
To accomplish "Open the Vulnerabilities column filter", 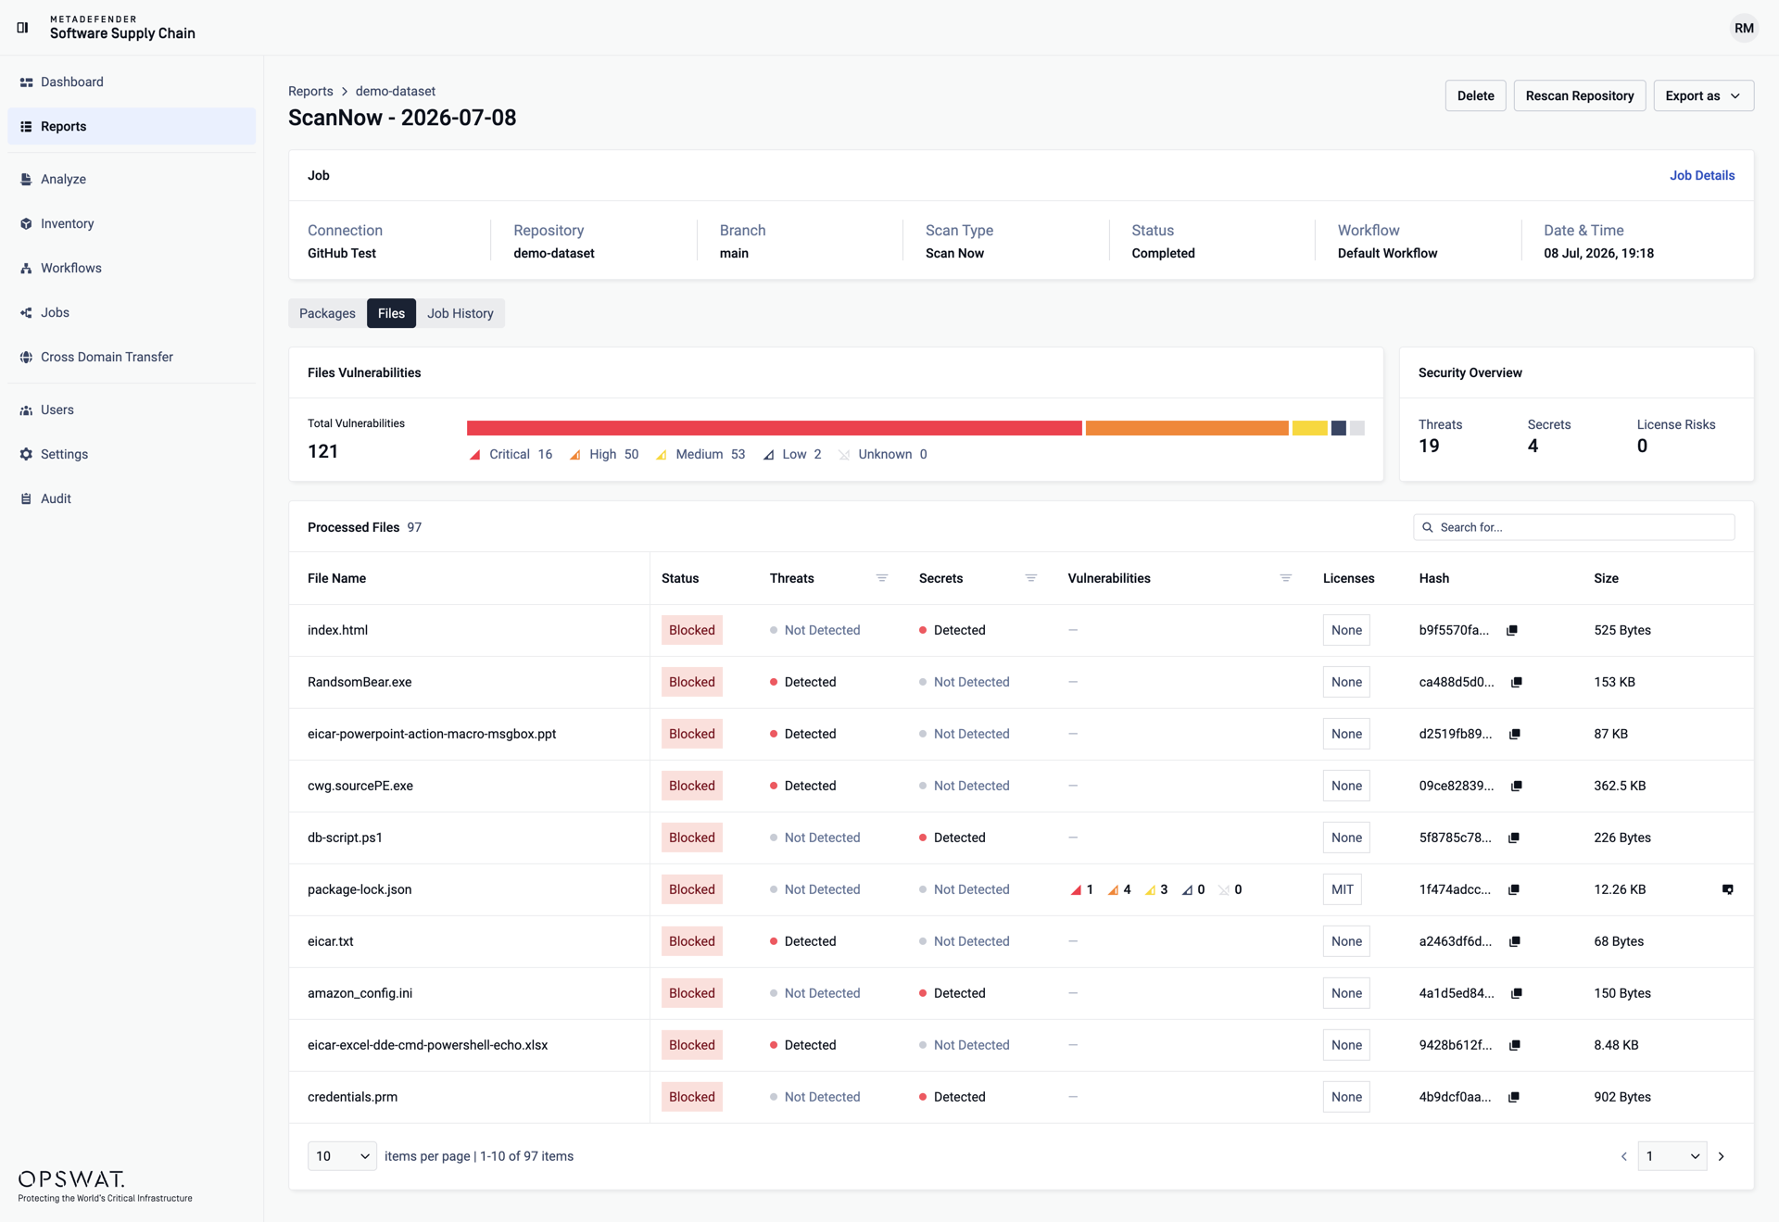I will tap(1286, 578).
